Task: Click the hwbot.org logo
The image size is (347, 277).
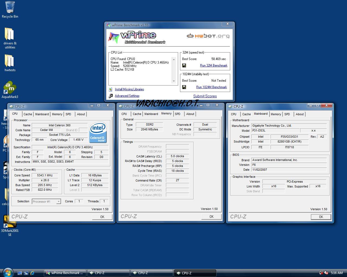Action: point(208,36)
